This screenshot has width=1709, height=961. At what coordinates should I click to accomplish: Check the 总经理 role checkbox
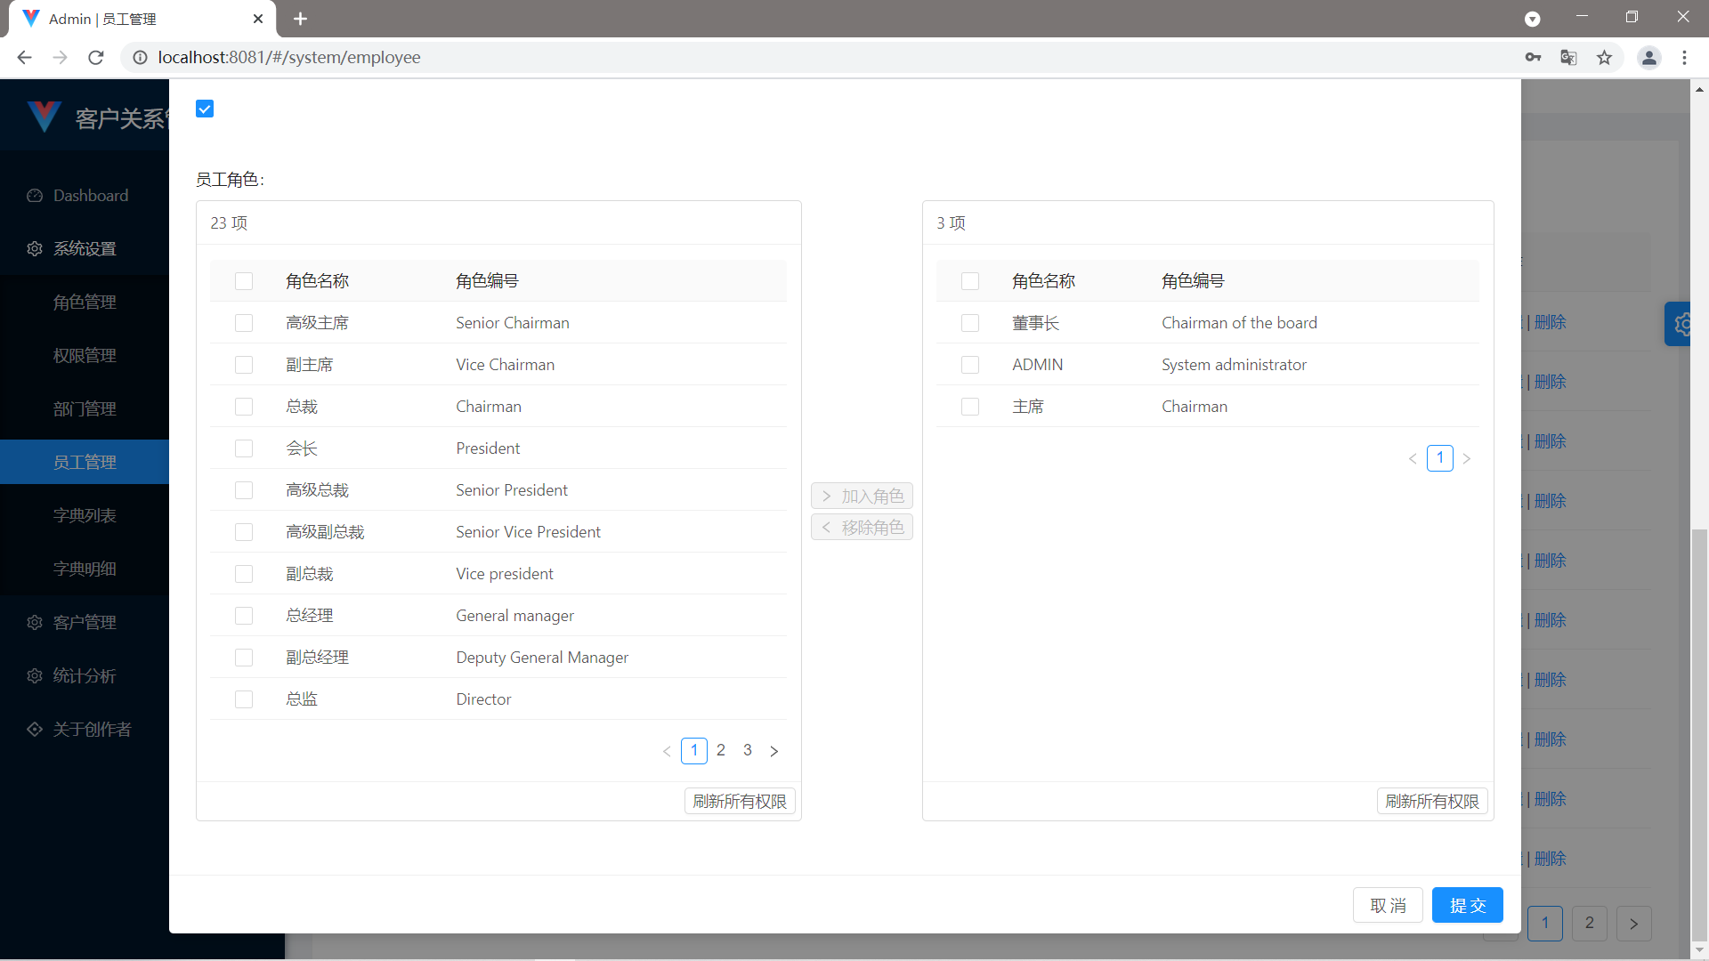pyautogui.click(x=244, y=616)
